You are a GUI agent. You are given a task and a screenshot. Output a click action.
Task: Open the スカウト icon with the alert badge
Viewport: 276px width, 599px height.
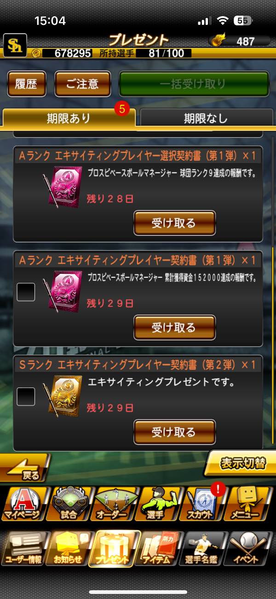(x=205, y=504)
